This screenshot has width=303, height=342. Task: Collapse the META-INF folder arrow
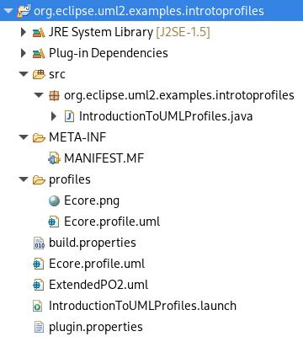tap(24, 137)
